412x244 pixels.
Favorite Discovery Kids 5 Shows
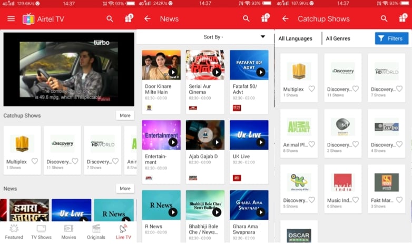311,200
